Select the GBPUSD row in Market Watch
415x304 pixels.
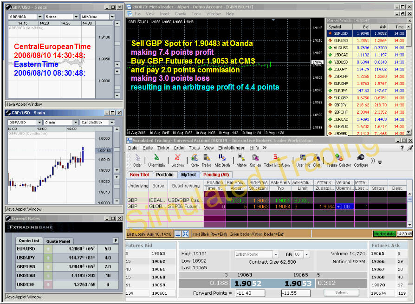366,33
